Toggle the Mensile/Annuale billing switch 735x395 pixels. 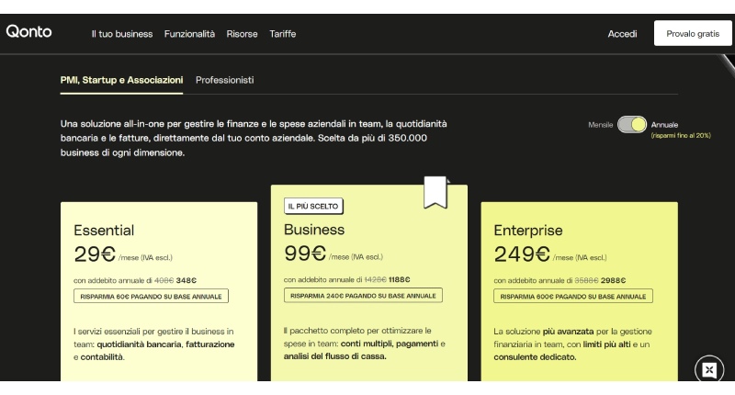(x=632, y=125)
